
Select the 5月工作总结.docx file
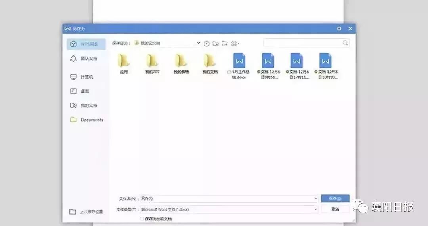(x=239, y=66)
